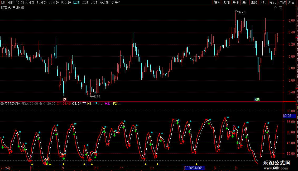Toggle the chart window maximize icon
This screenshot has height=171, width=298.
280,8
